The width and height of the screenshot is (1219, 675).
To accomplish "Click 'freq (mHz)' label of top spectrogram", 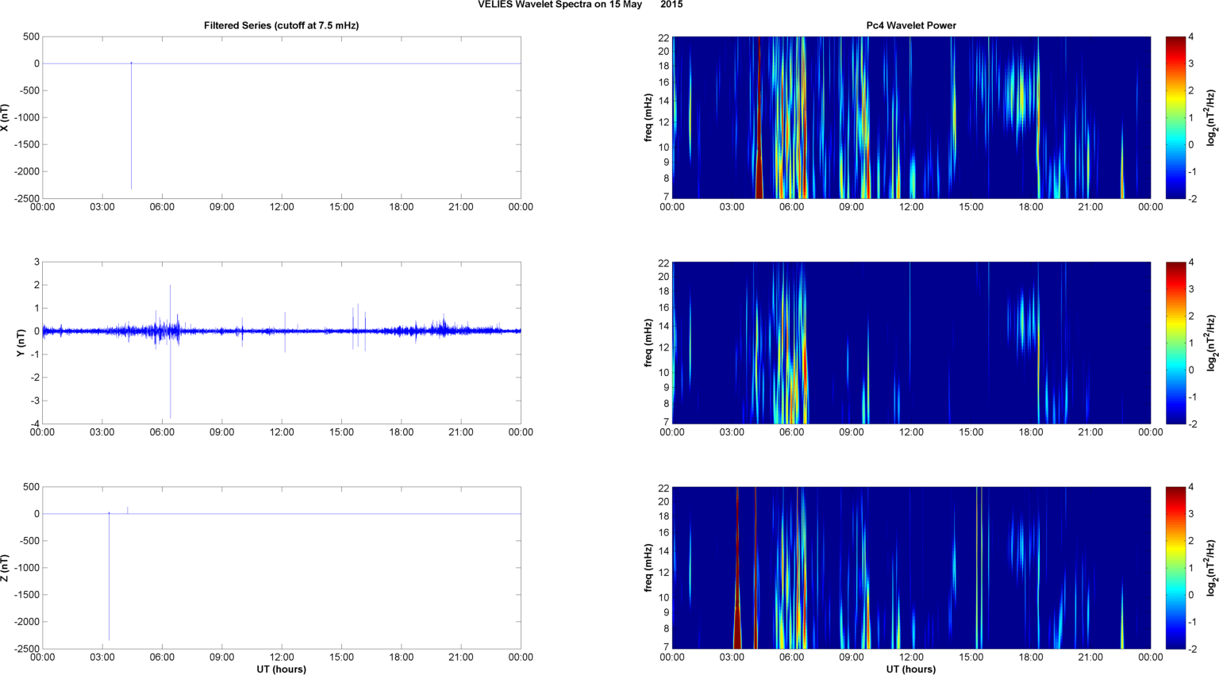I will pos(648,117).
